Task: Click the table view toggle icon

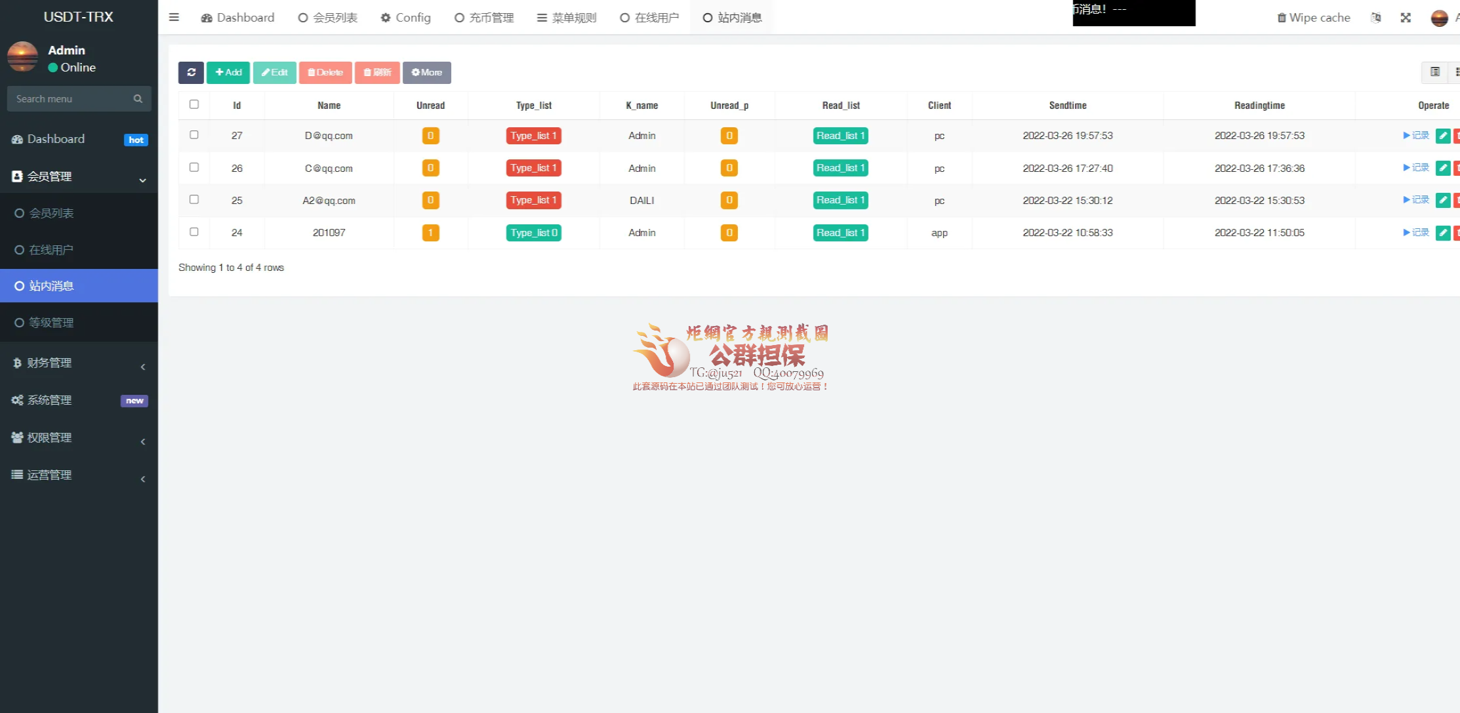Action: click(x=1435, y=72)
